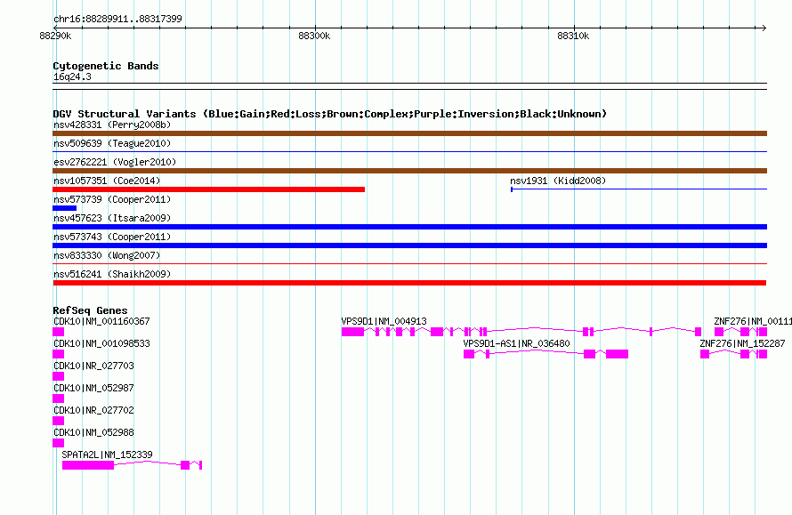Select the blue nsv573743 (Cooper2011) gain bar
Image resolution: width=792 pixels, height=515 pixels.
409,245
